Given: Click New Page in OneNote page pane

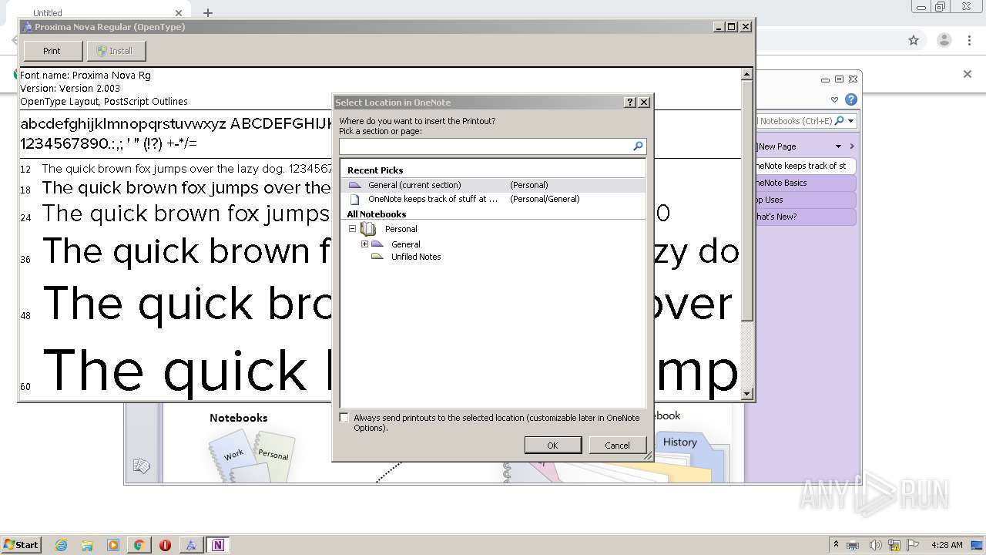Looking at the screenshot, I should (776, 146).
